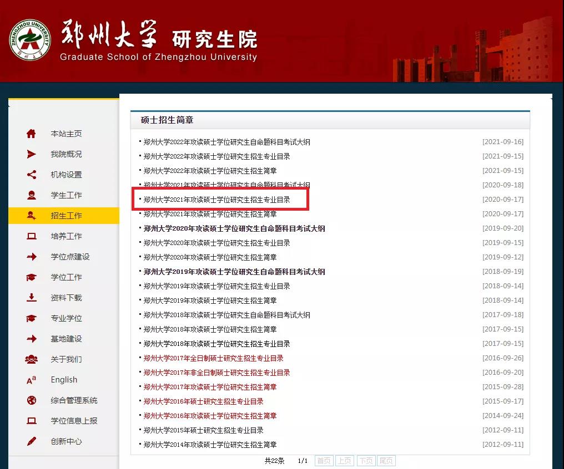Screen dimensions: 564x469
Task: Open bold 郑州大学2019年自命题科目考试大纲 link
Action: tap(234, 272)
